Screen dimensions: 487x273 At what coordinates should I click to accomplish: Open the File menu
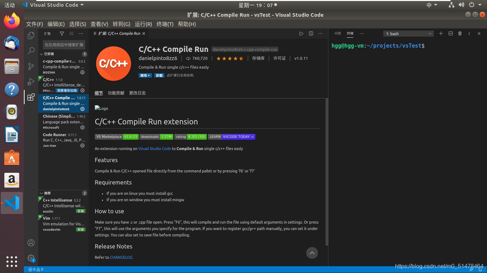[35, 24]
